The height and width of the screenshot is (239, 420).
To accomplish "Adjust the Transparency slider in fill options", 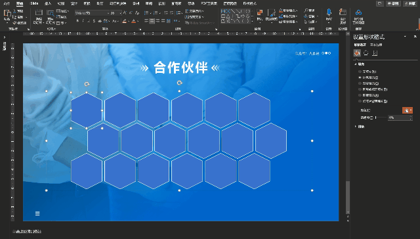I will click(x=381, y=118).
